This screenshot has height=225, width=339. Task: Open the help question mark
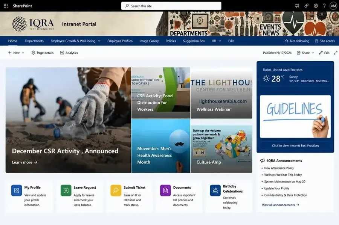[324, 6]
